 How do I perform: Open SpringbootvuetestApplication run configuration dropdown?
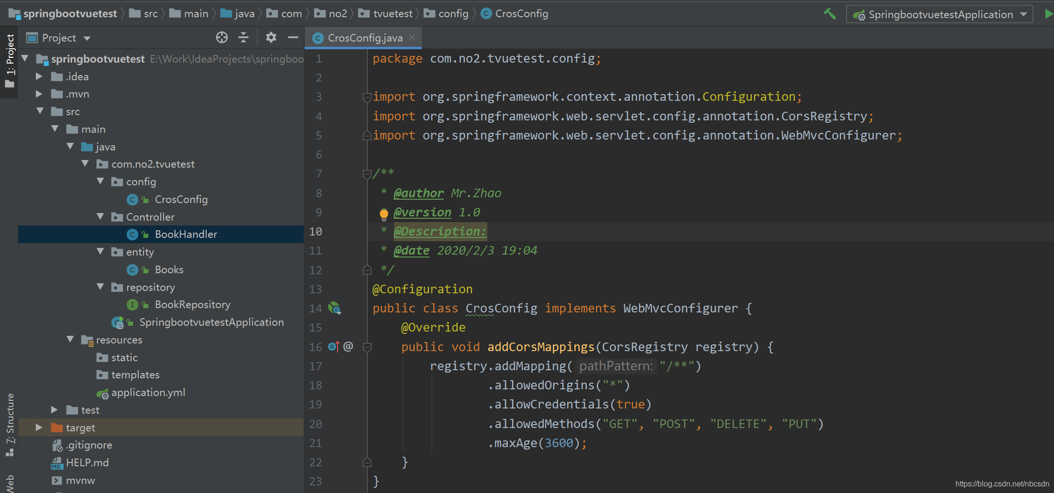coord(940,14)
